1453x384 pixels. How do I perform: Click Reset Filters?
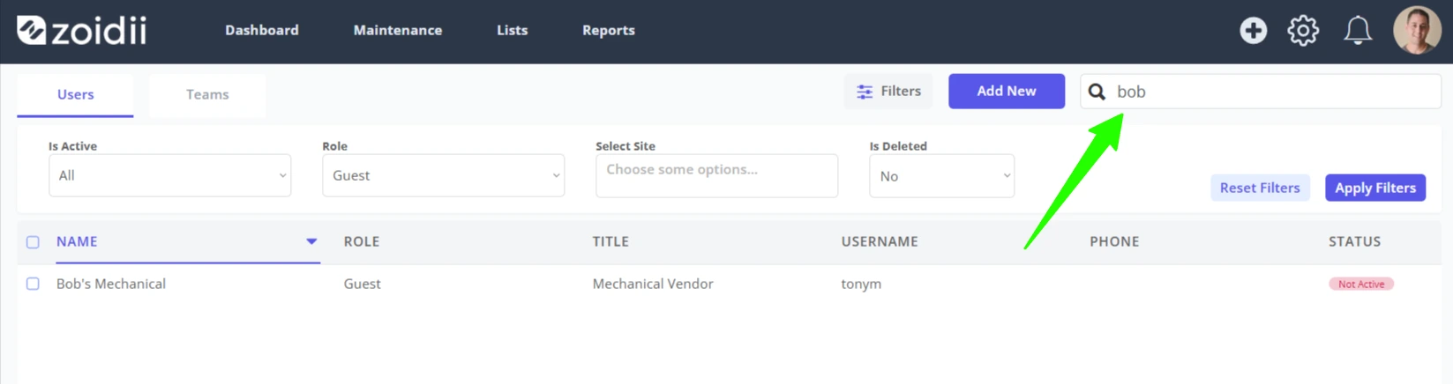coord(1260,188)
